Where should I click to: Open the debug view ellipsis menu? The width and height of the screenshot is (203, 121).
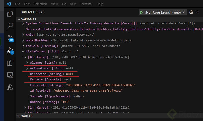[197, 12]
